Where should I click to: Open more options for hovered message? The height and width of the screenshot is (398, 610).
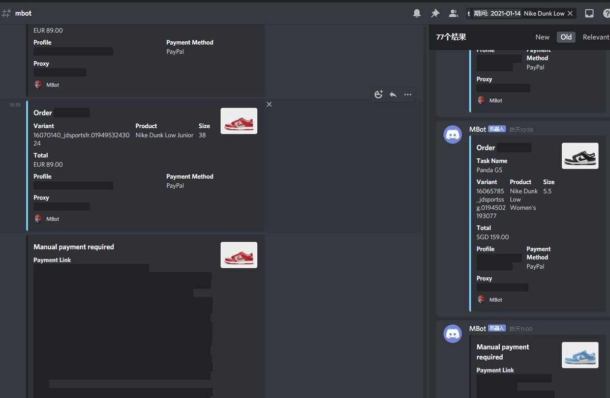click(x=408, y=94)
